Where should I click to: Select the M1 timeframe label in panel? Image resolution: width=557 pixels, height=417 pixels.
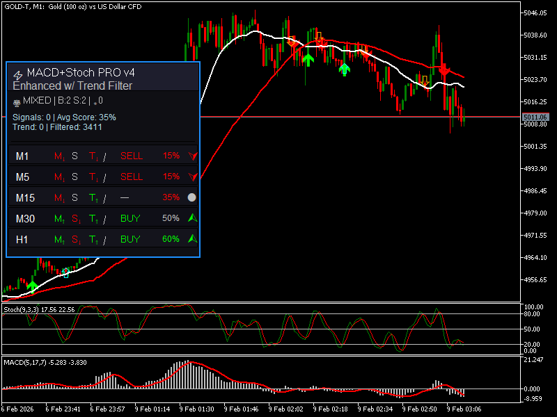point(22,156)
